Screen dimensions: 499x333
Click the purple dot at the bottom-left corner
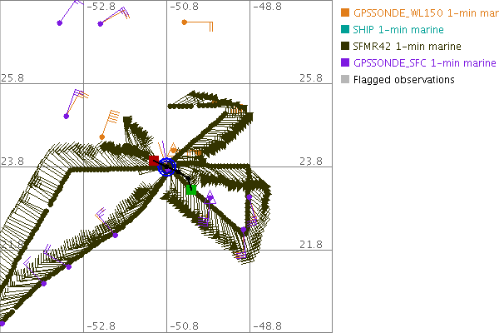click(x=2, y=322)
